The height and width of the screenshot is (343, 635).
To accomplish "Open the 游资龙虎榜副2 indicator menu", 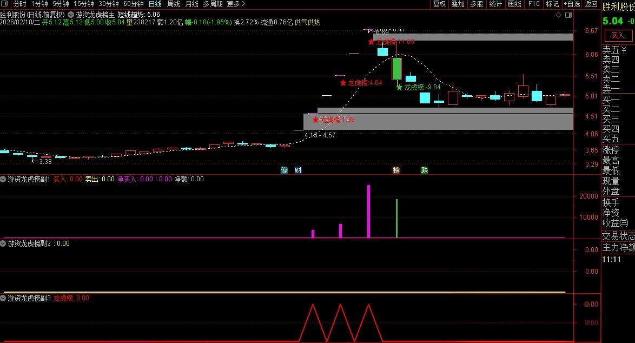I will (x=3, y=243).
